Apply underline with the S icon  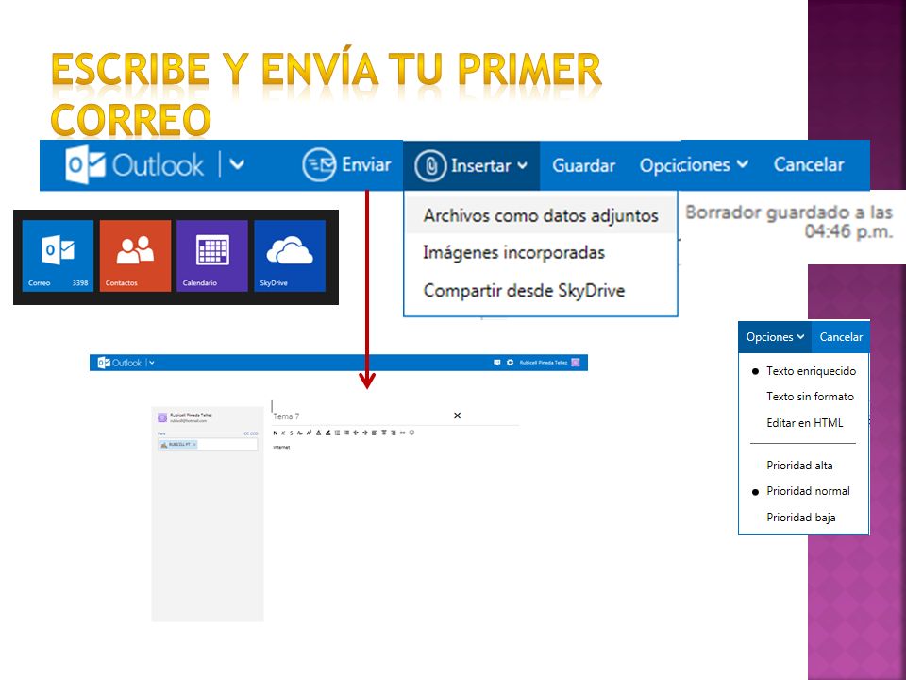click(x=292, y=433)
